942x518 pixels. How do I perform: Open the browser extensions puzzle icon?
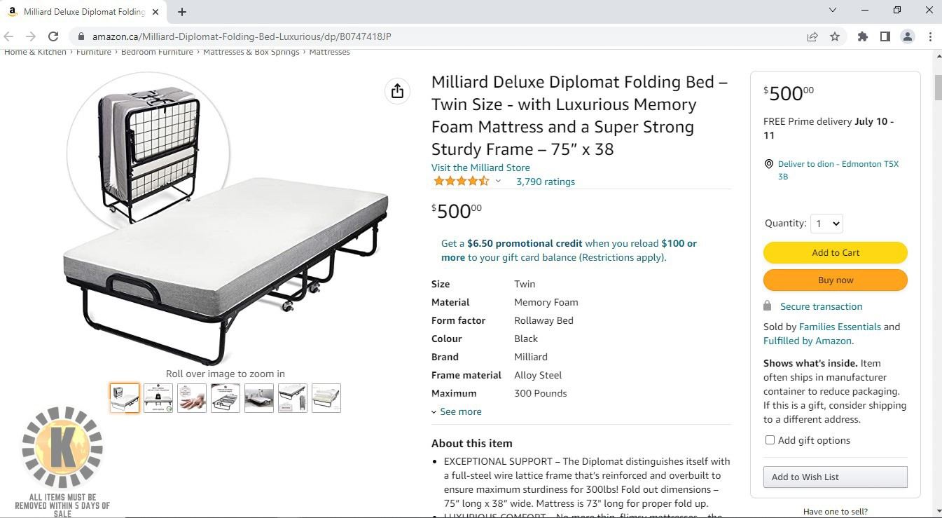[863, 36]
